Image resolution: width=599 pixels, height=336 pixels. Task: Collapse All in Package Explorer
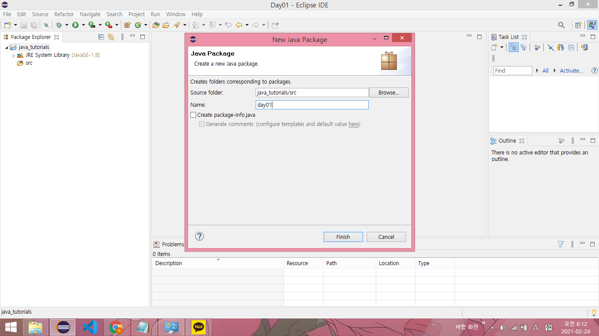coord(101,37)
